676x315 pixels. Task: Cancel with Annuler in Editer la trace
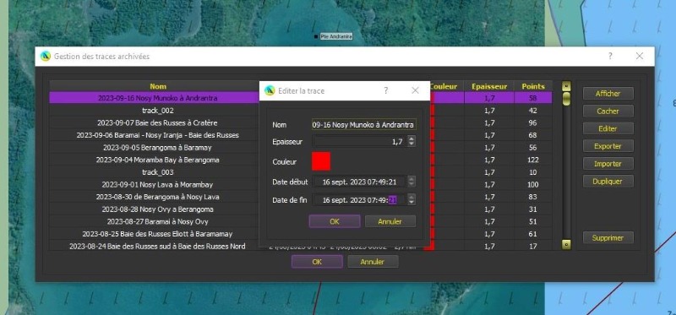pos(390,221)
